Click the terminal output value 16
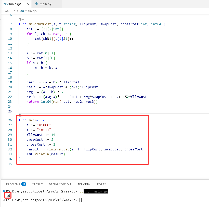Image resolution: width=209 pixels, height=207 pixels. [x=8, y=196]
